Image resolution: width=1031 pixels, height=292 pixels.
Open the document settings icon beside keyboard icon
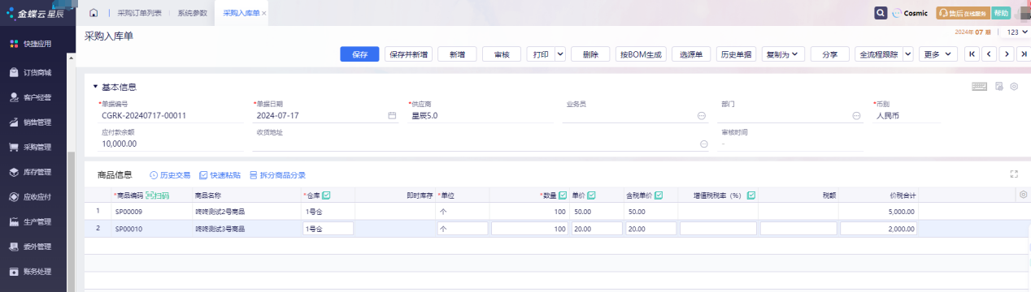(x=999, y=86)
